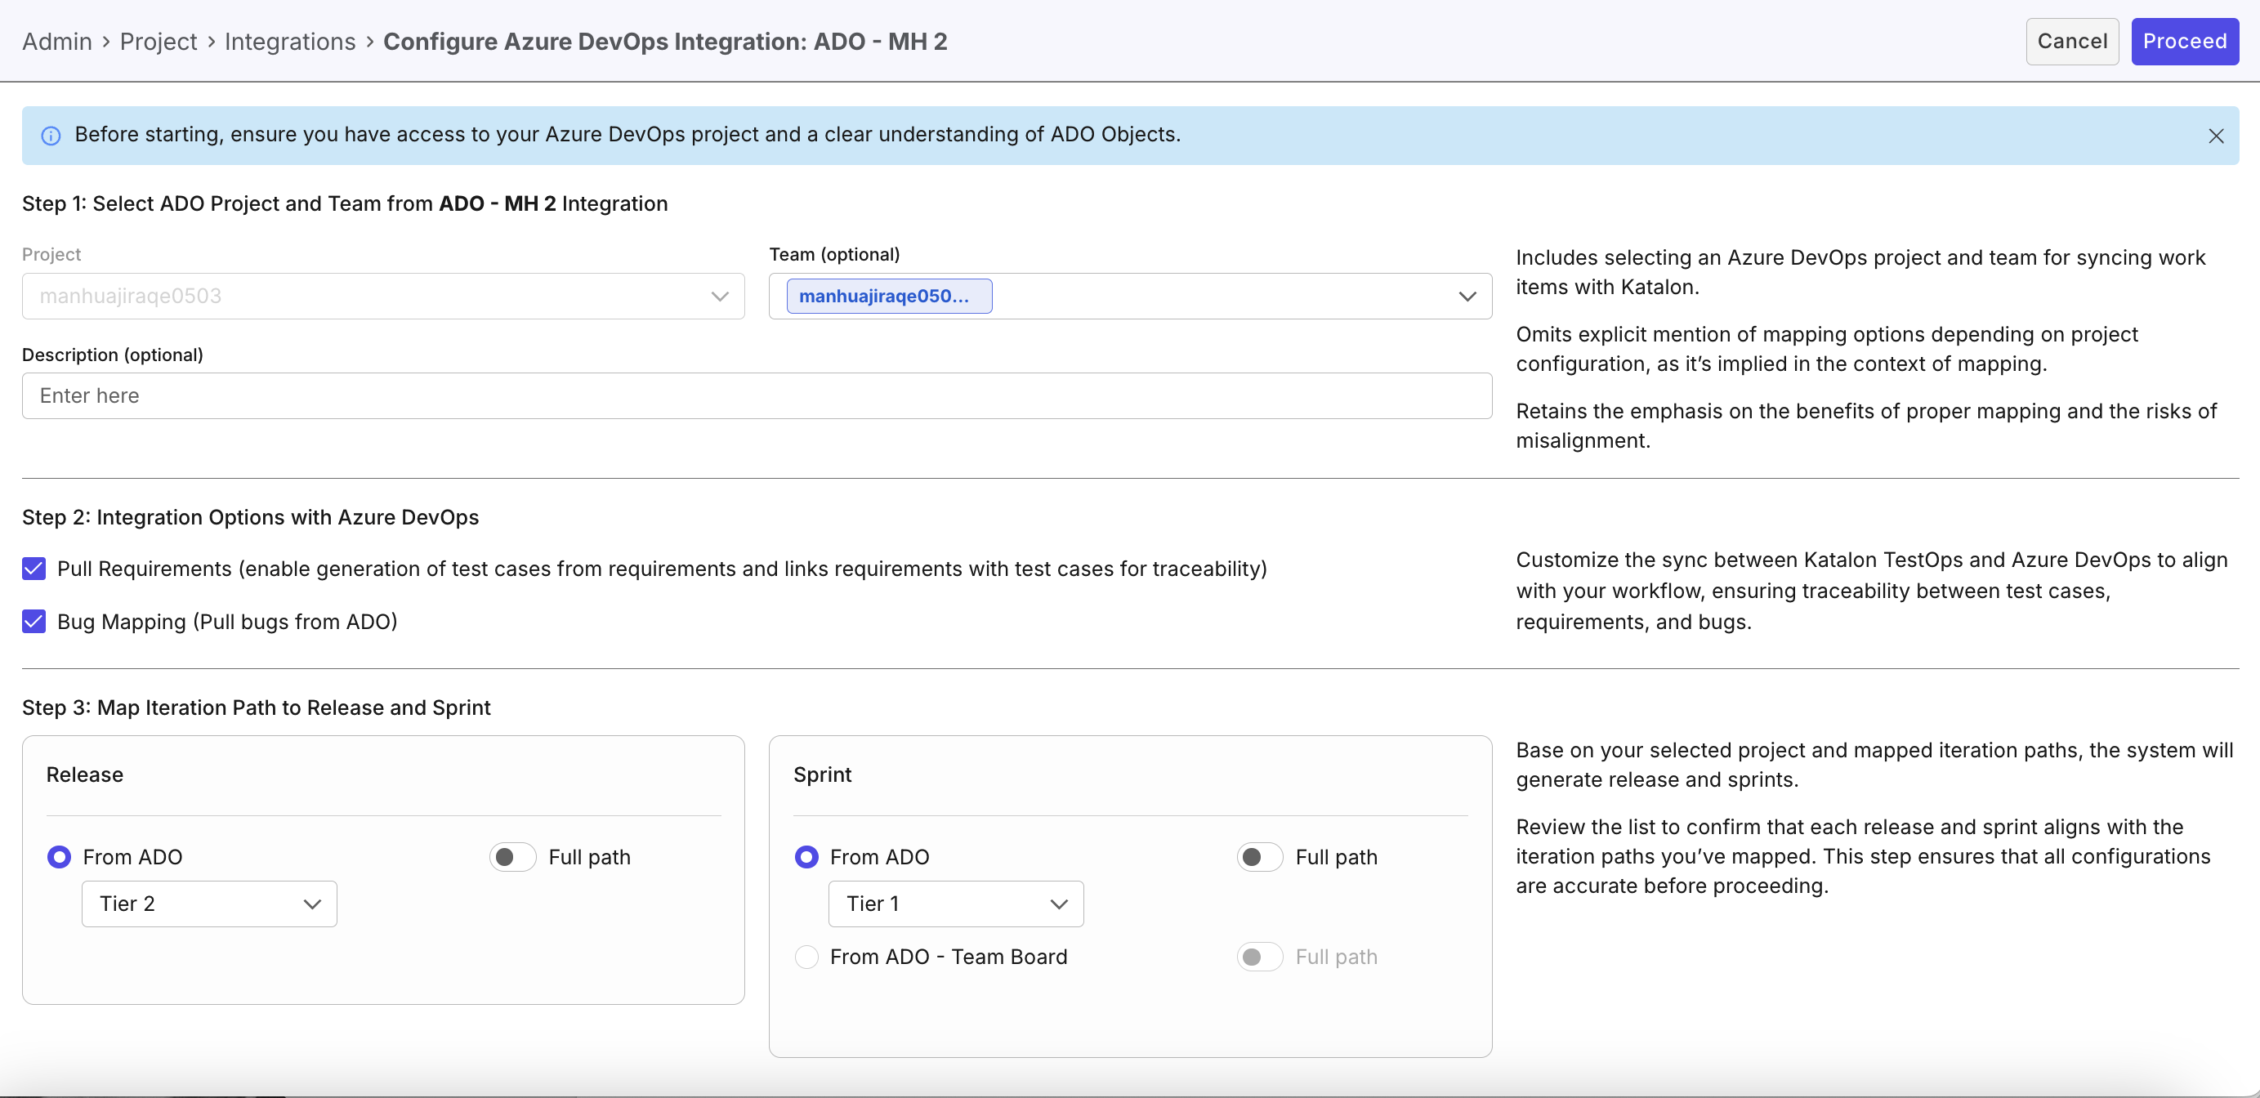Click the 'Configure Azure DevOps Integration: ADO - MH 2' title
The image size is (2260, 1098).
[665, 41]
